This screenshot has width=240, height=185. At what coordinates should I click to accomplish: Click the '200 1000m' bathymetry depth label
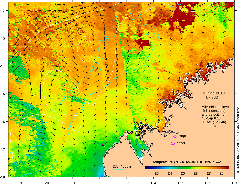click(x=122, y=166)
